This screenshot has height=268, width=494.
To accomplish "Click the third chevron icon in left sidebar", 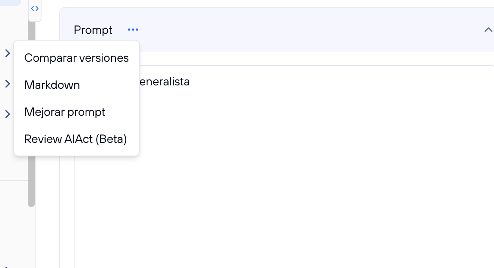I will pyautogui.click(x=7, y=114).
